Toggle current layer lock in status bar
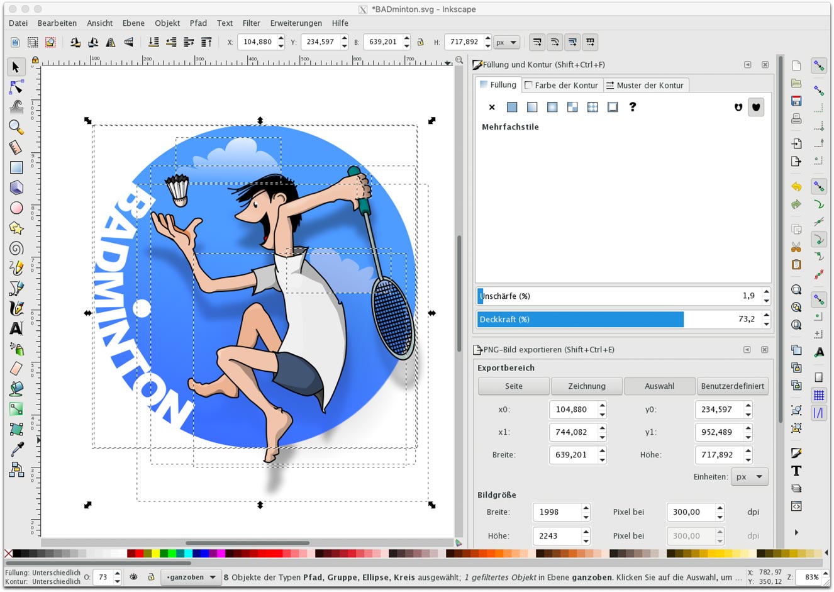 pyautogui.click(x=151, y=576)
